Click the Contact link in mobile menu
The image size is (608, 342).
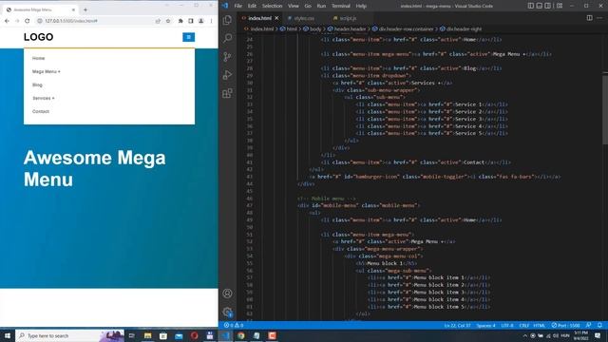pyautogui.click(x=41, y=111)
